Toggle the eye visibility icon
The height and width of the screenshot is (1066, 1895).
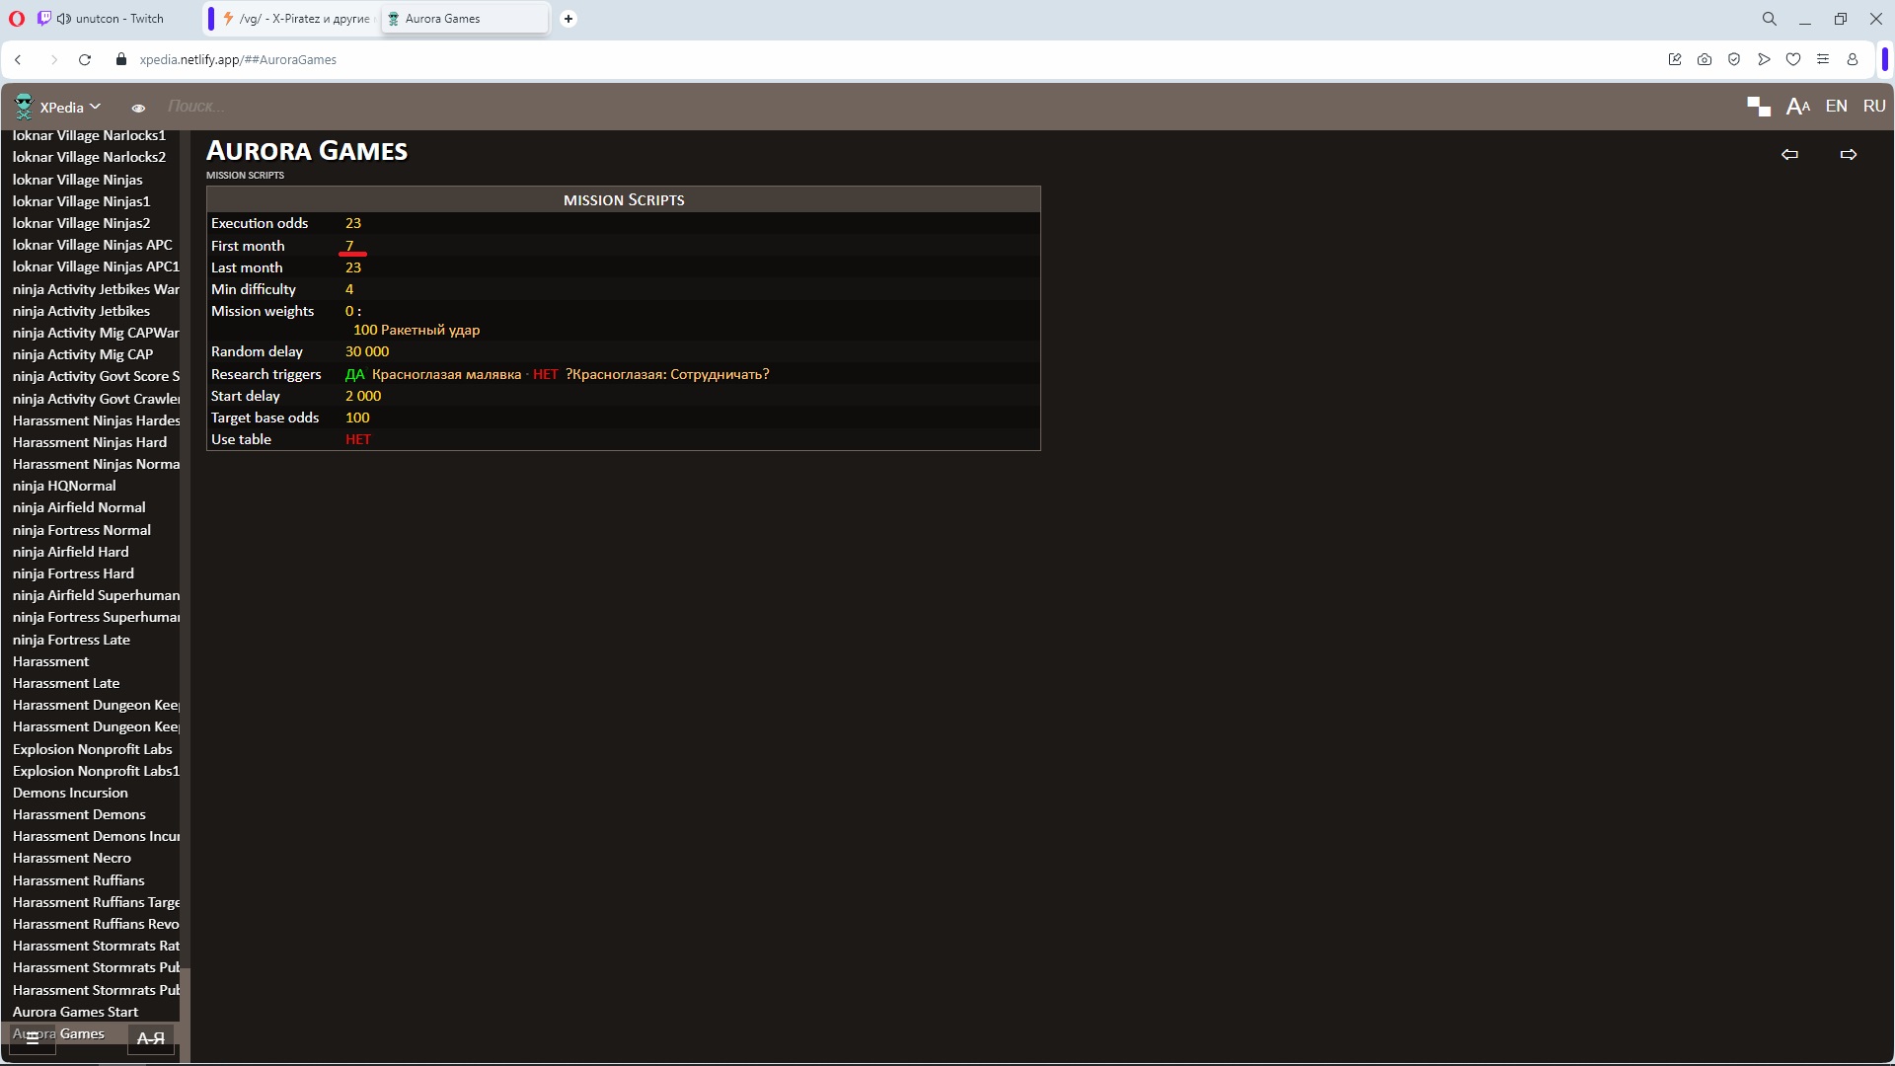(138, 108)
